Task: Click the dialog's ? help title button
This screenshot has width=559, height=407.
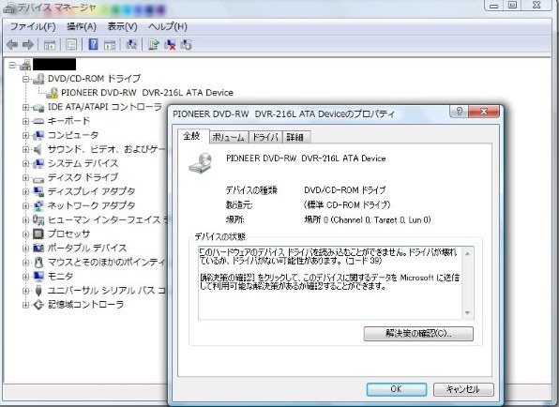Action: (460, 112)
